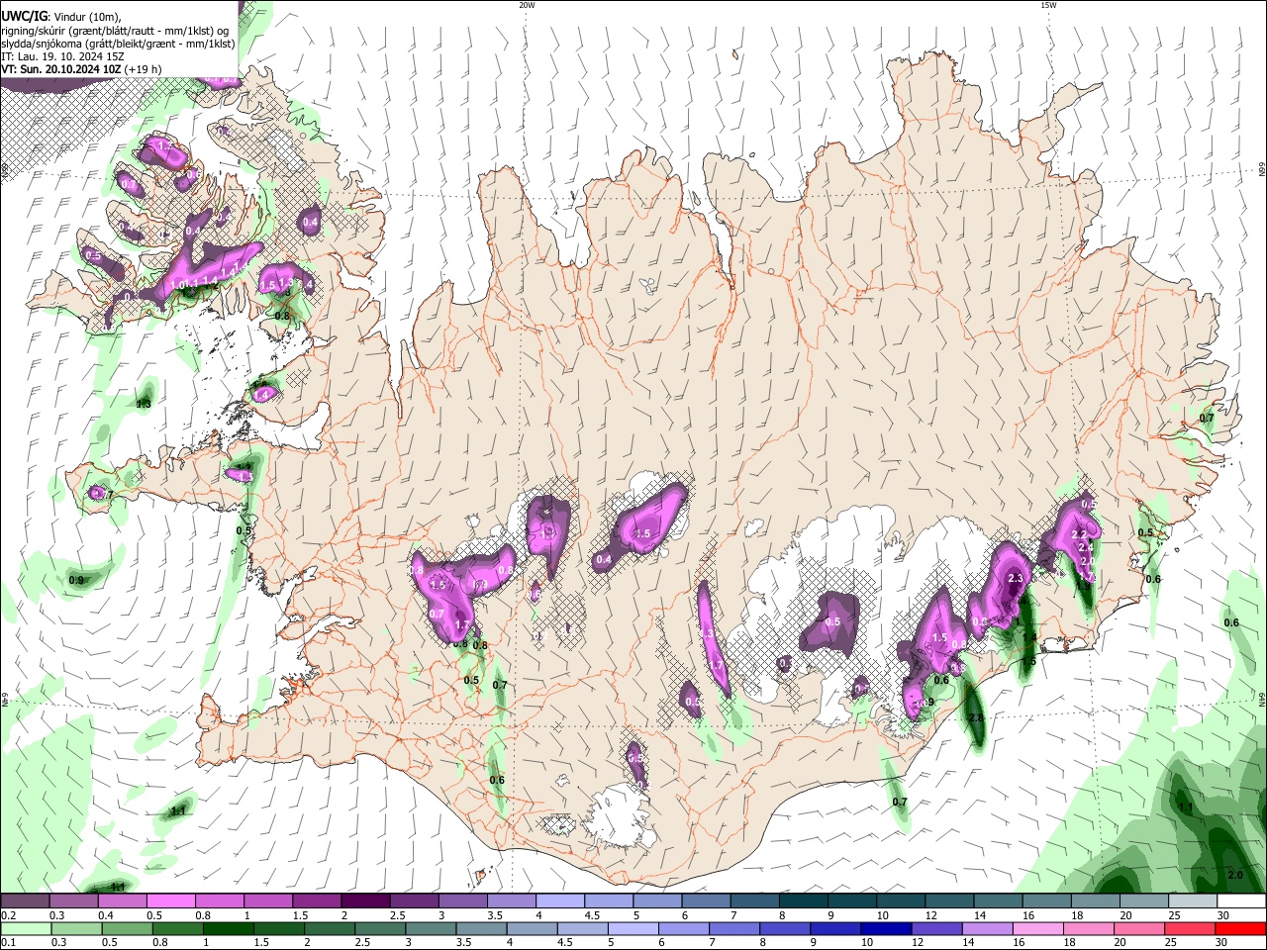Image resolution: width=1267 pixels, height=950 pixels.
Task: Select the darkest purple 2 swatch in upper legend
Action: [x=365, y=901]
